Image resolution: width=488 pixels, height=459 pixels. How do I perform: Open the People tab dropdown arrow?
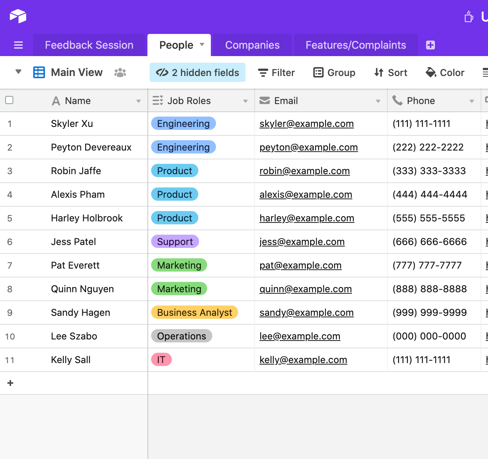pos(202,45)
